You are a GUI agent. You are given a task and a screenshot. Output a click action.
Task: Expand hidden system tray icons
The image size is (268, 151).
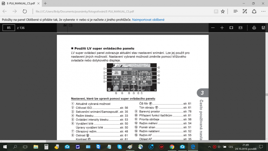click(x=209, y=147)
